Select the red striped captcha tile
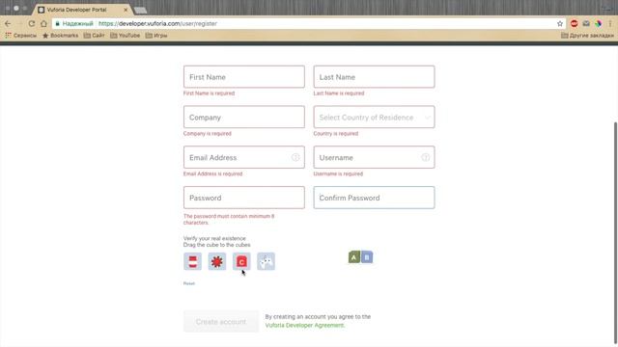This screenshot has width=618, height=347. [x=192, y=261]
